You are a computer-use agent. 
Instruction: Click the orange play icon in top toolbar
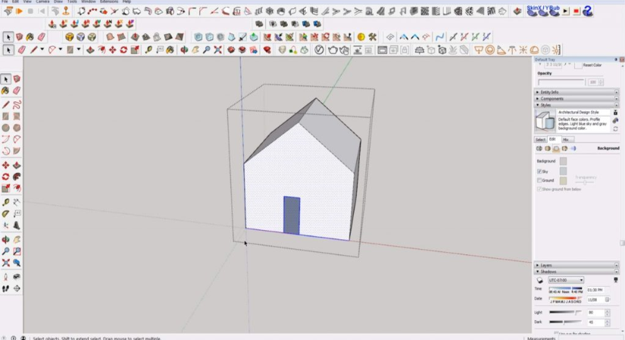(19, 11)
